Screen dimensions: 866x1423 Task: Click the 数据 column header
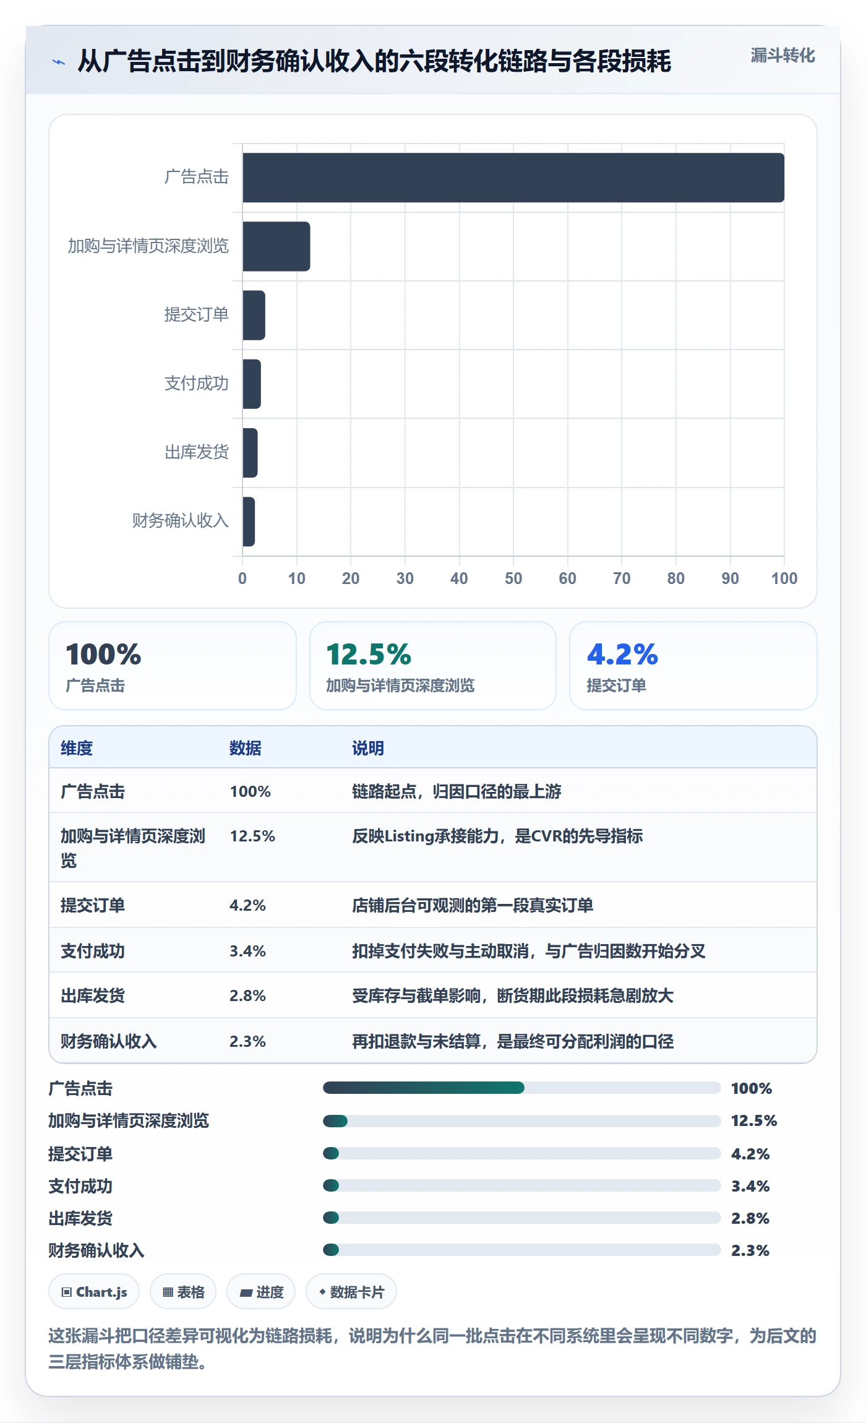coord(246,748)
